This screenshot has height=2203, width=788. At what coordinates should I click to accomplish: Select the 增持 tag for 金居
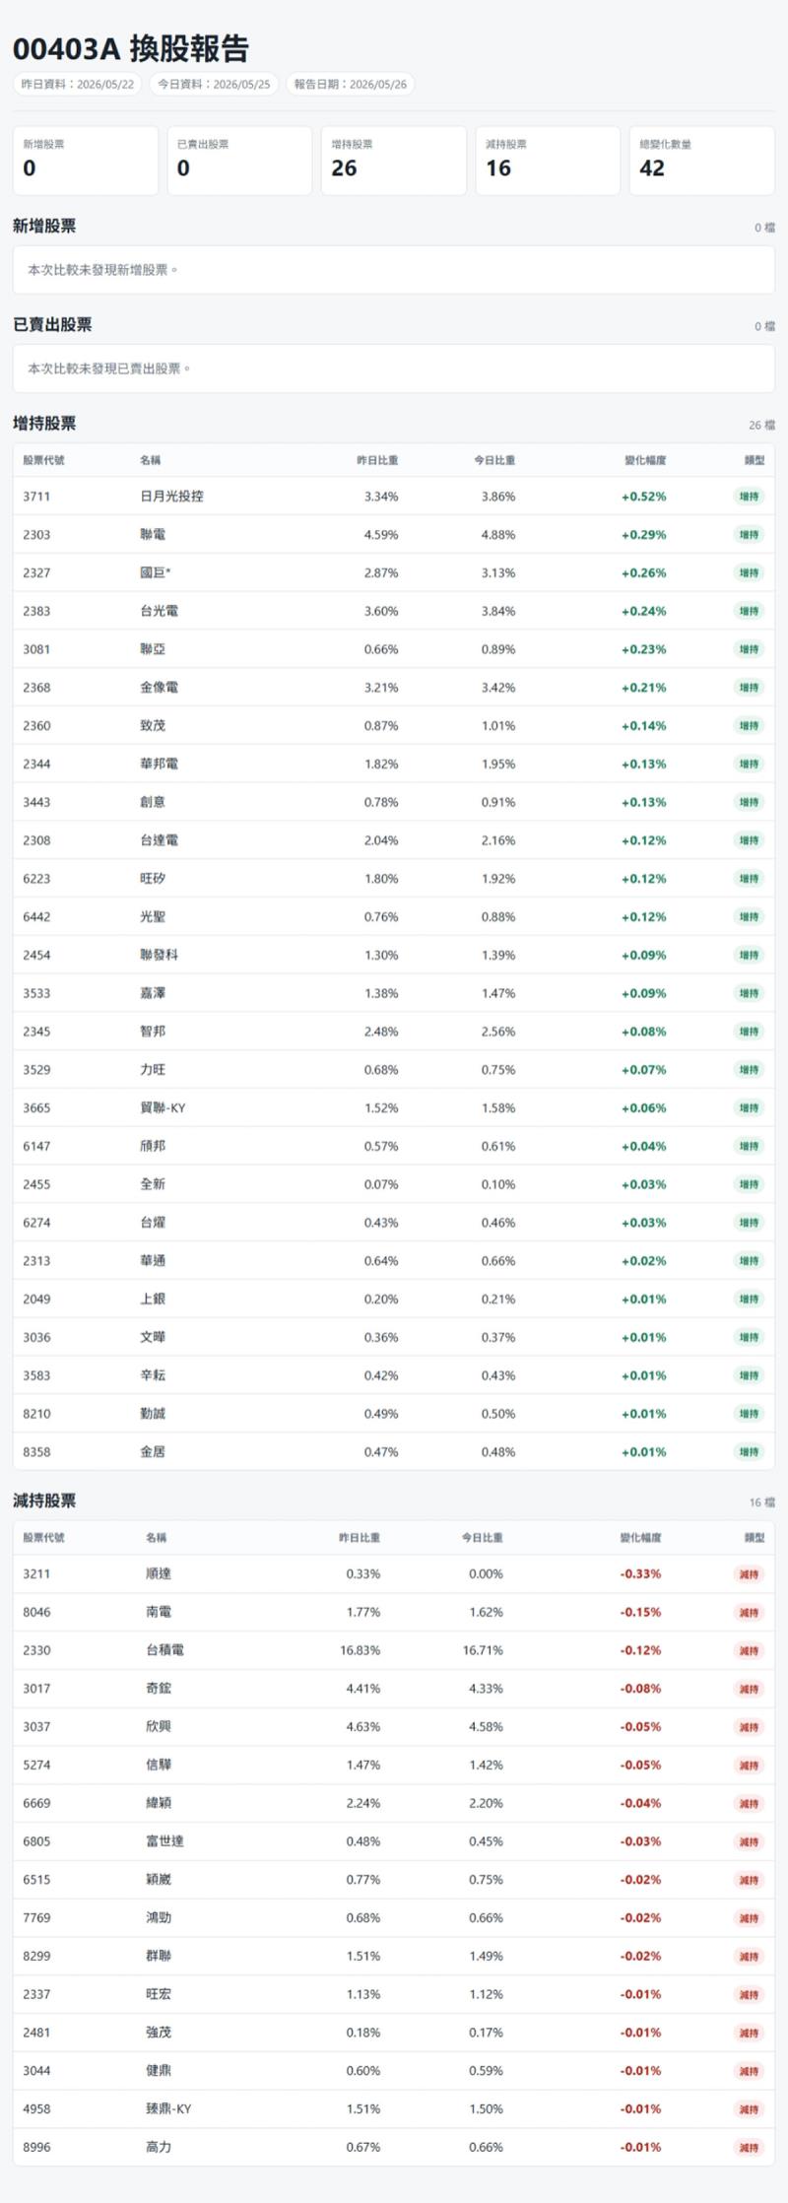click(x=749, y=1451)
